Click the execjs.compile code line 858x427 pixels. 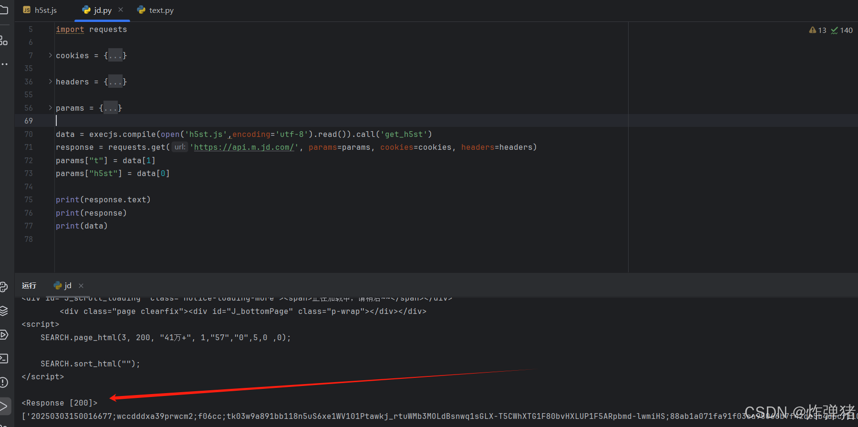[244, 134]
